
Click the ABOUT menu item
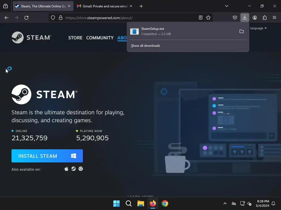[122, 38]
